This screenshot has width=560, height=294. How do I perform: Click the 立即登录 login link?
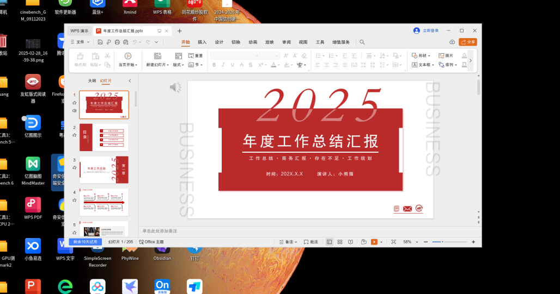click(427, 31)
